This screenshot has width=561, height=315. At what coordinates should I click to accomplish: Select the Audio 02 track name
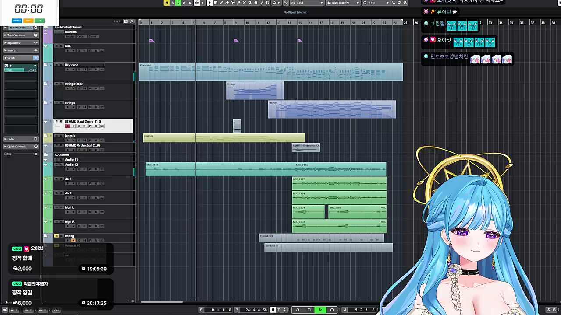[x=71, y=164]
